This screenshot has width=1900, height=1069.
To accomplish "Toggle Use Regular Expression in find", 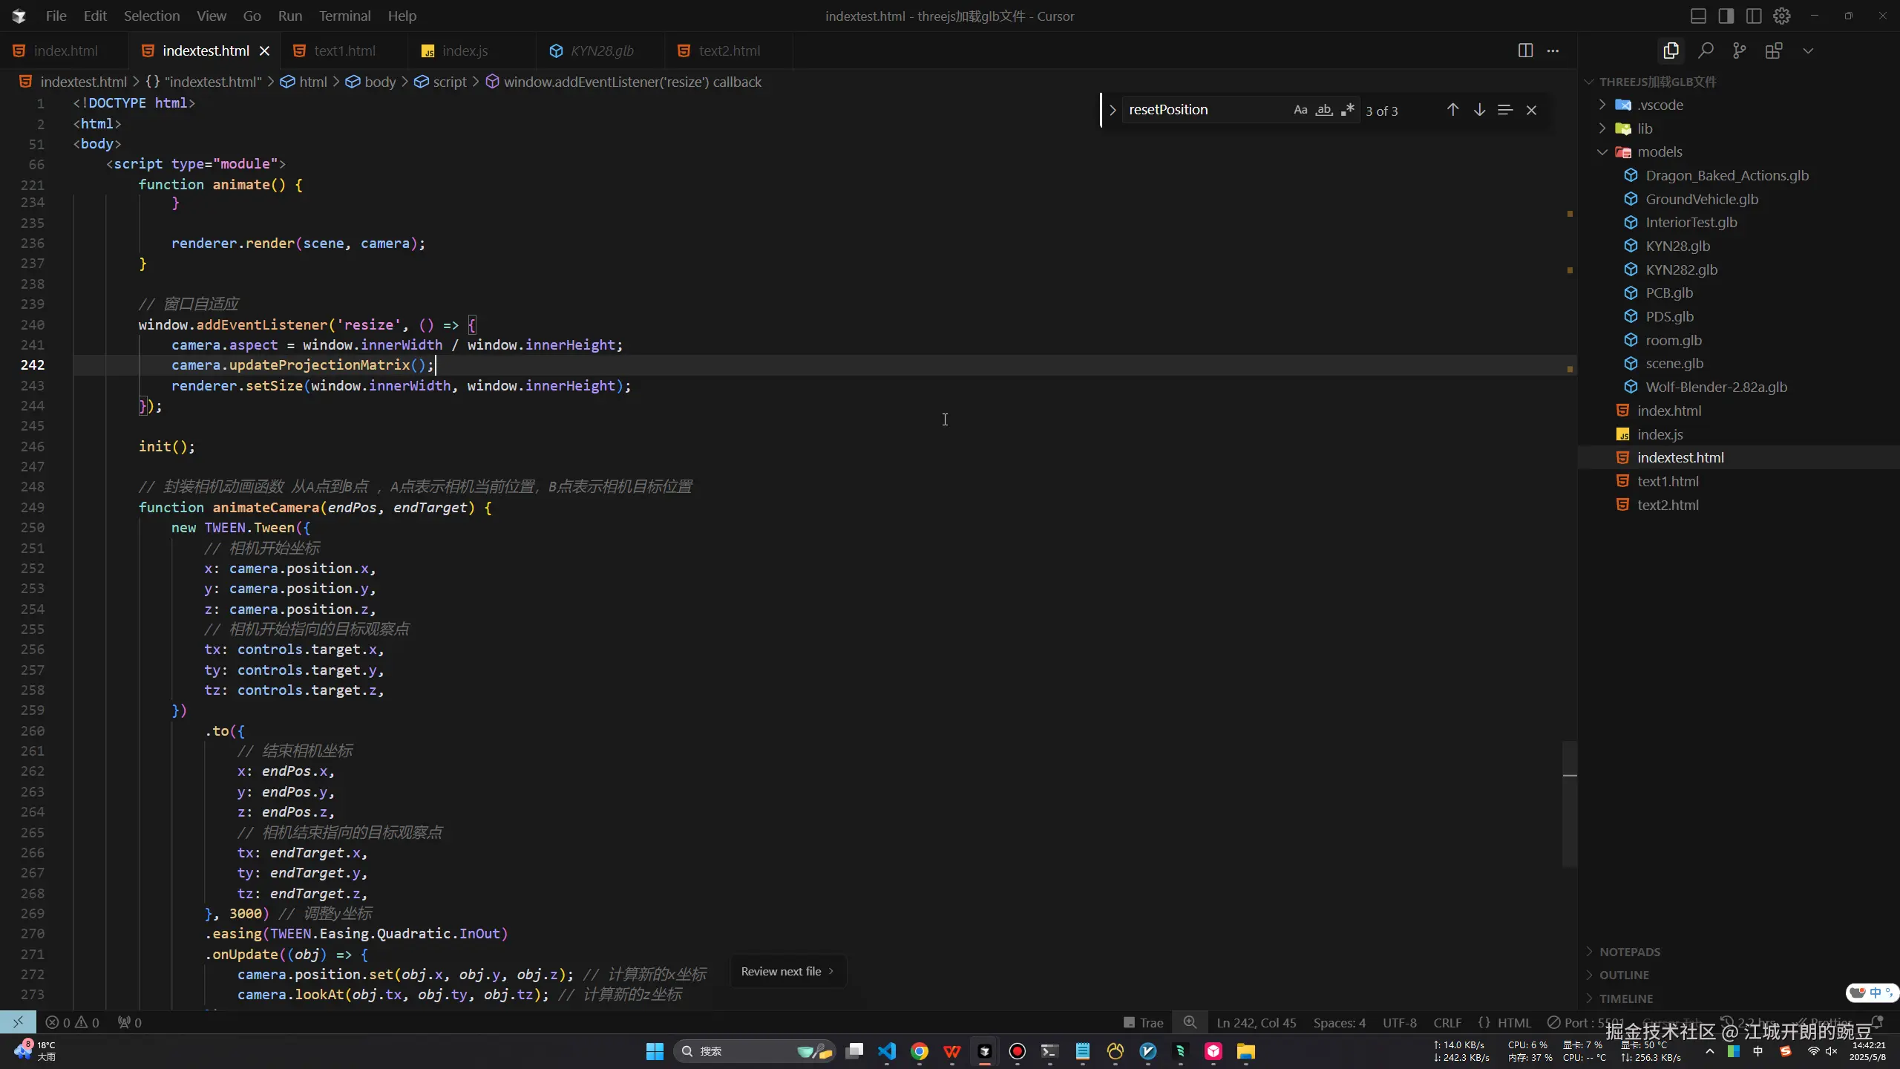I will pos(1348,110).
